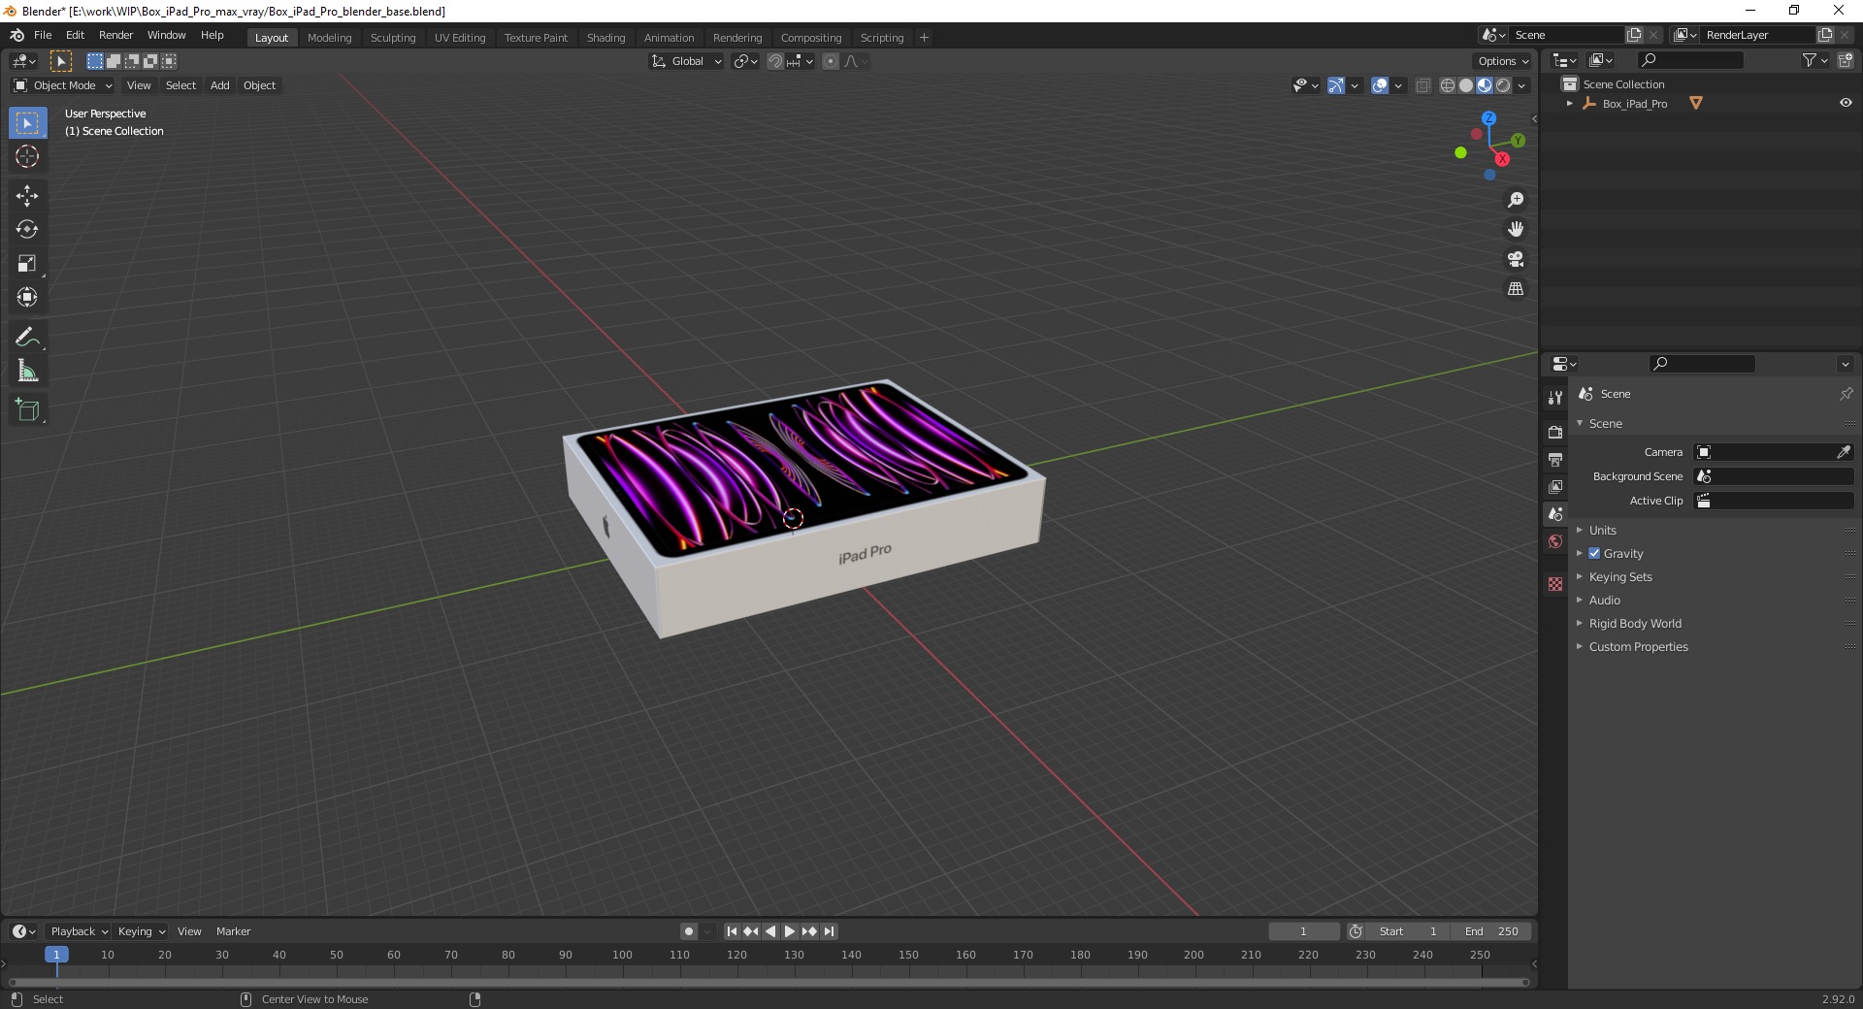This screenshot has height=1009, width=1863.
Task: Select the Scale tool
Action: click(x=27, y=264)
